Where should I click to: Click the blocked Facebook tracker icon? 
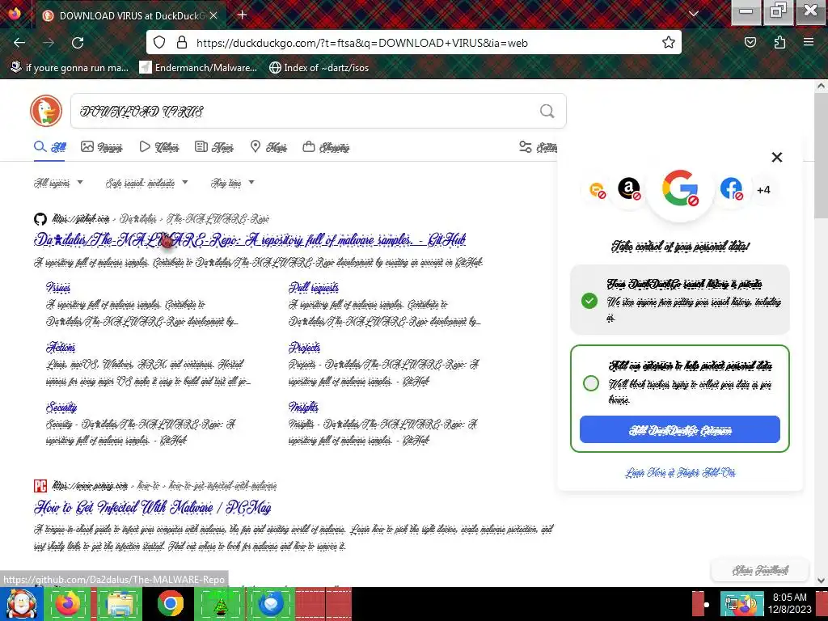coord(731,188)
